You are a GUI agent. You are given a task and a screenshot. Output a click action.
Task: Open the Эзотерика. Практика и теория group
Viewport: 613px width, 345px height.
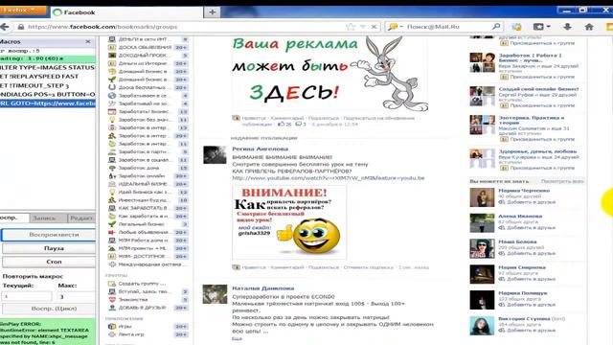pos(531,120)
